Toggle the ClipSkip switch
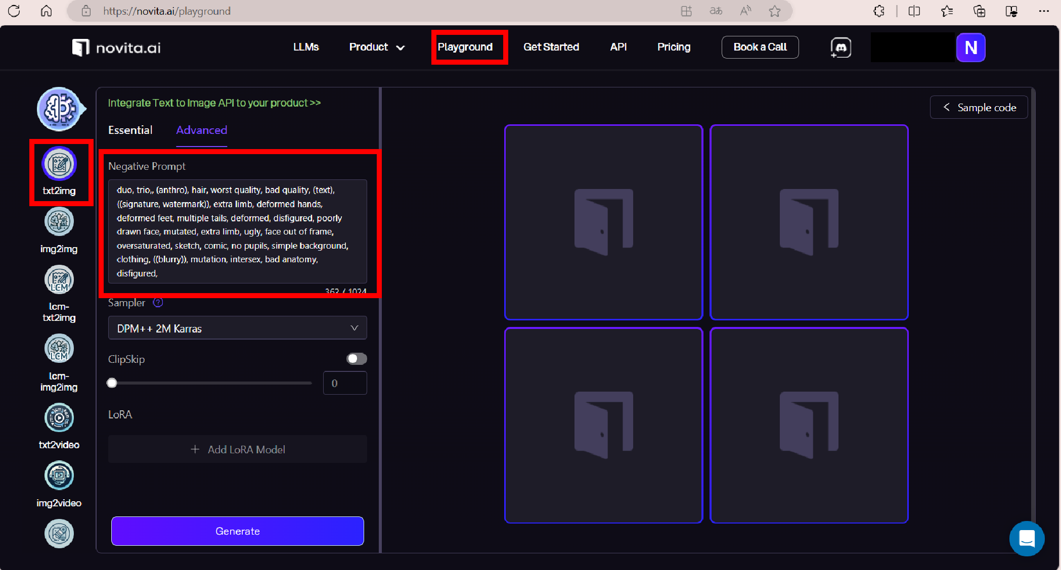 point(357,359)
